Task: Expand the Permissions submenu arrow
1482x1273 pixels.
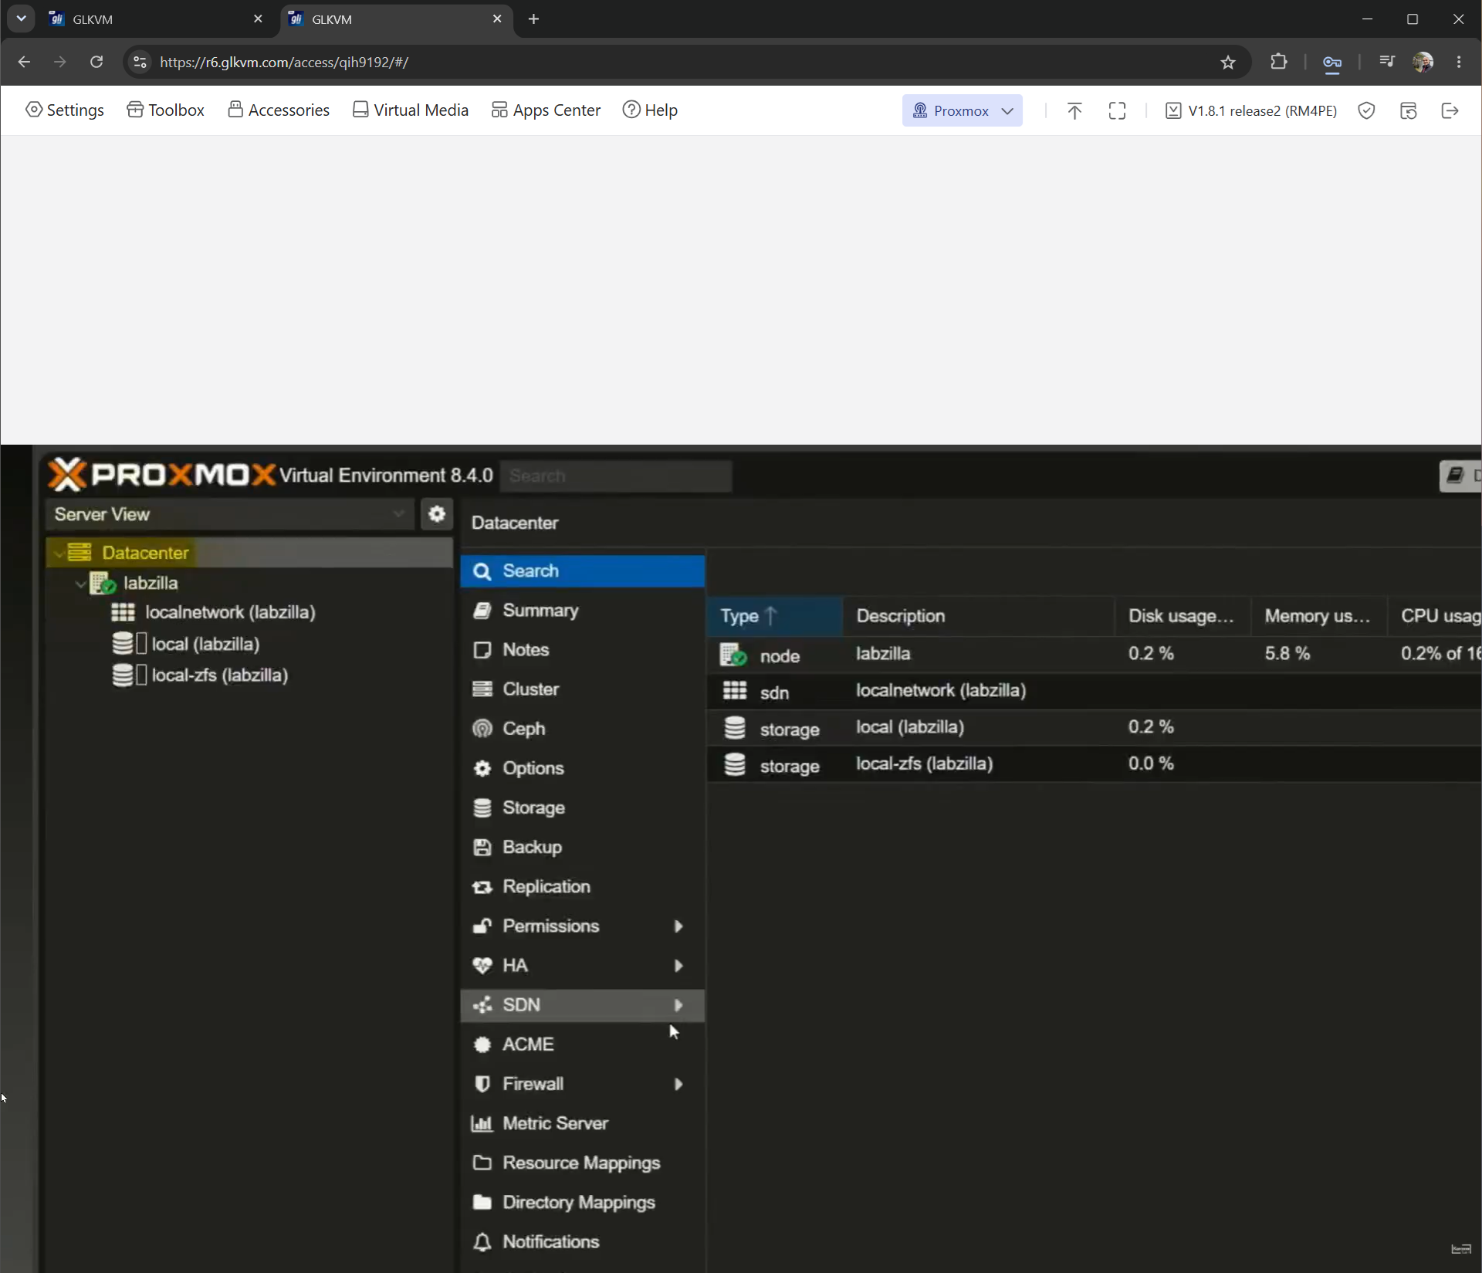Action: [x=678, y=926]
